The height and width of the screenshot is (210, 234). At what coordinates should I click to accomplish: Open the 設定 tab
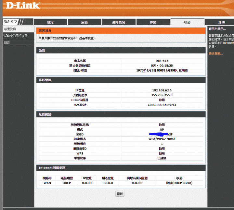coord(50,22)
